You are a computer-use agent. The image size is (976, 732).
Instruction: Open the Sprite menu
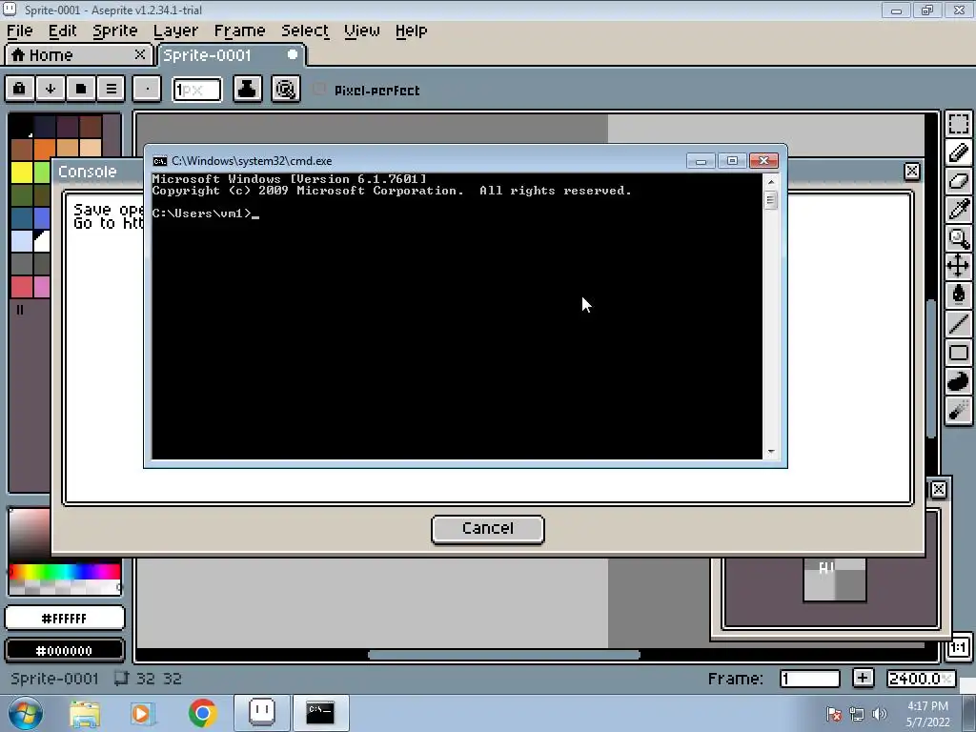click(x=114, y=30)
